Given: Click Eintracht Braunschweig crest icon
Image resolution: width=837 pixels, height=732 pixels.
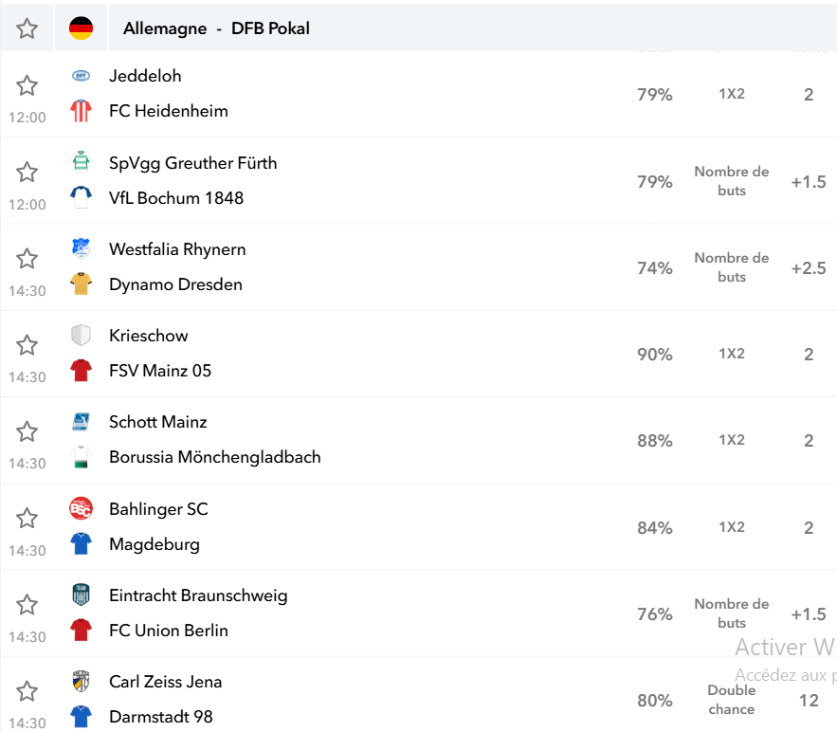Looking at the screenshot, I should click(82, 595).
